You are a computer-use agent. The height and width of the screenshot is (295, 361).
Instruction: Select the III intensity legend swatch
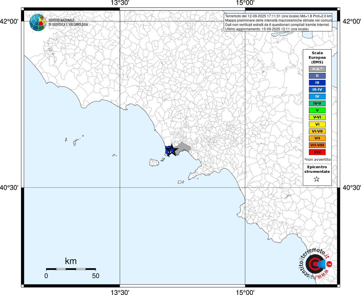pyautogui.click(x=317, y=83)
